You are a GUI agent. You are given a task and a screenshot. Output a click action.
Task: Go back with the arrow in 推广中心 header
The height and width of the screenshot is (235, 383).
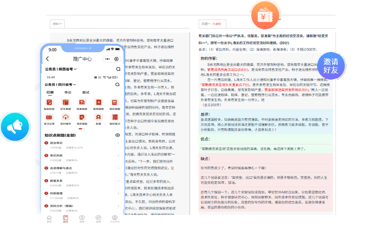pos(48,59)
